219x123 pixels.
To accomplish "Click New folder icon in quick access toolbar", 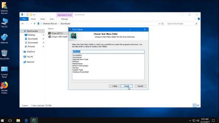I will coord(31,15).
